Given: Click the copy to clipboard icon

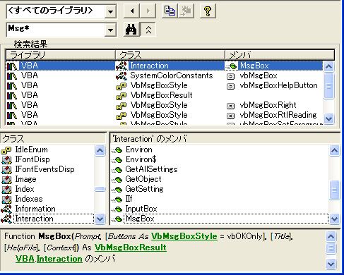Looking at the screenshot, I should tap(170, 11).
